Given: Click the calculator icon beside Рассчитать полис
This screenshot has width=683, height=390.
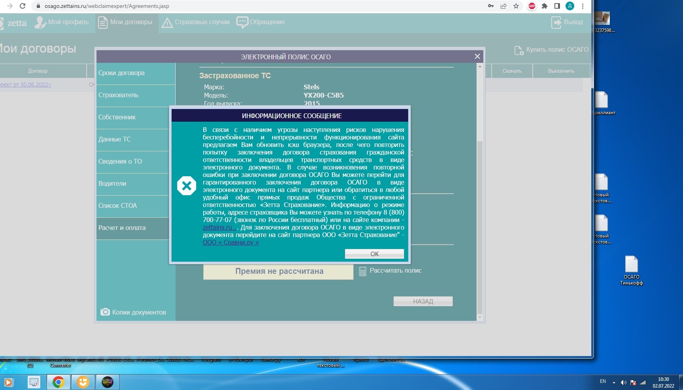Looking at the screenshot, I should click(362, 271).
